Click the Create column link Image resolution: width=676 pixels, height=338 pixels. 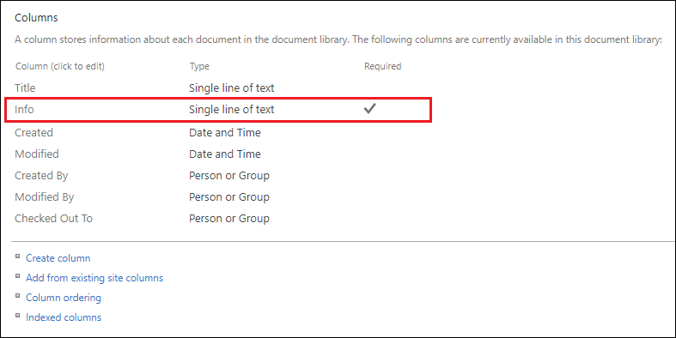click(x=58, y=258)
